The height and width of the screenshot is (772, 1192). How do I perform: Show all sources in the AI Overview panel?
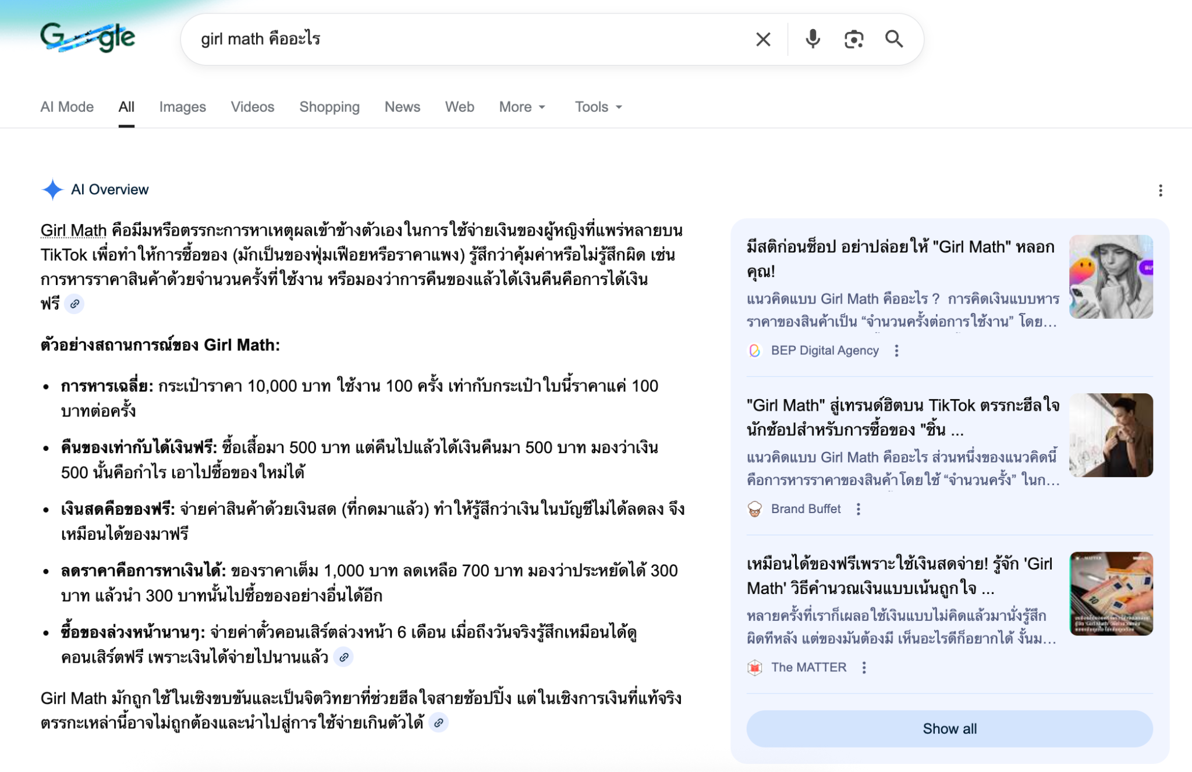point(949,728)
